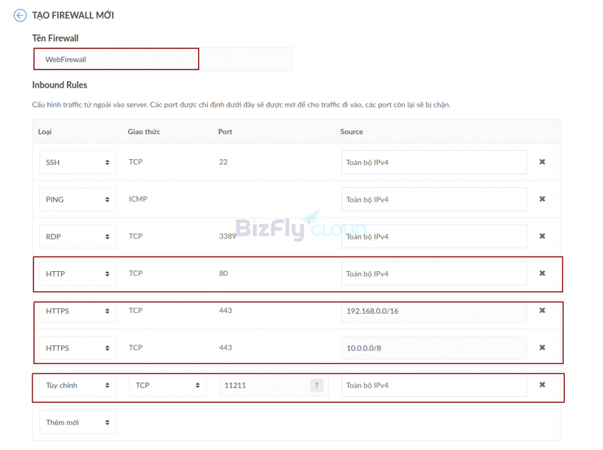The height and width of the screenshot is (450, 603).
Task: Edit the 192.168.0.0/16 source field
Action: [434, 311]
